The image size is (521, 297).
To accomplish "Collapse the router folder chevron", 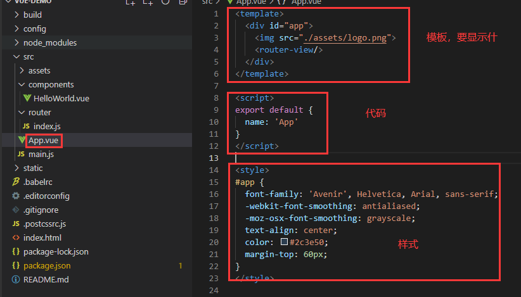I will tap(22, 112).
